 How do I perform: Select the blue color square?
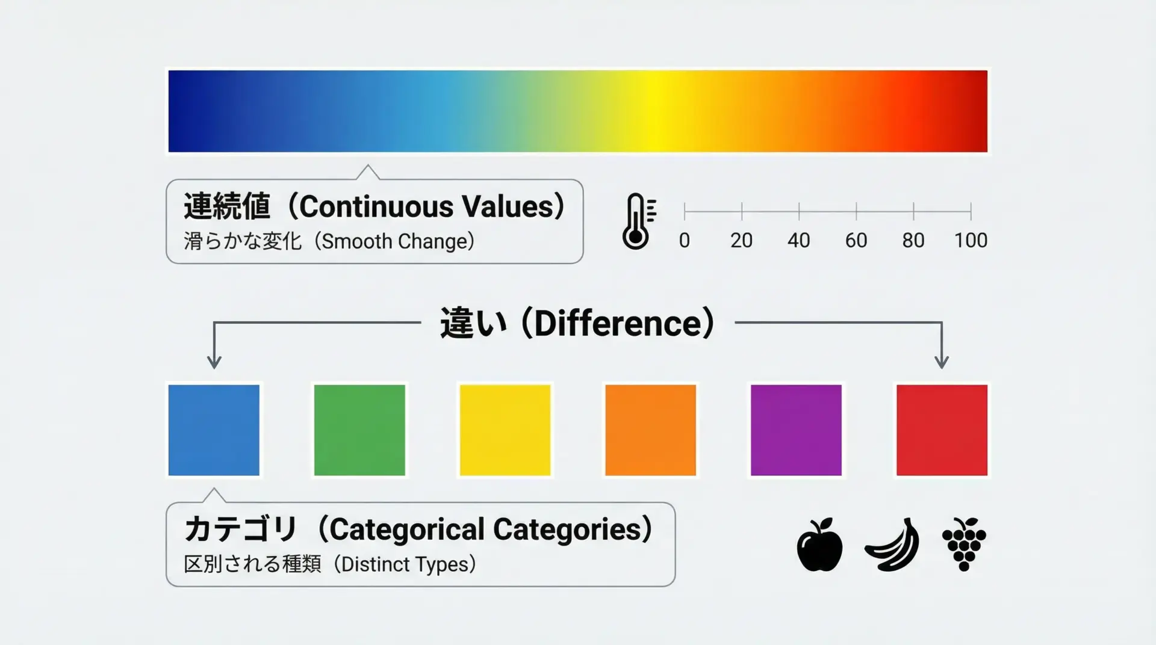[x=214, y=430]
